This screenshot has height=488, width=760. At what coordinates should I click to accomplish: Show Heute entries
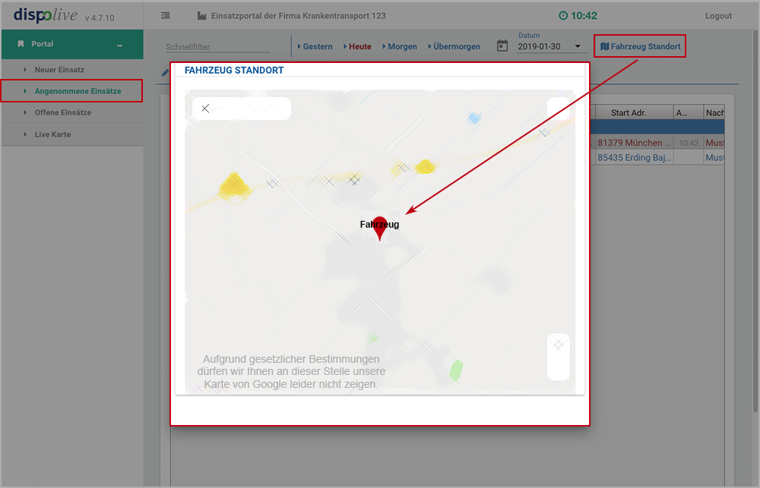pyautogui.click(x=359, y=46)
